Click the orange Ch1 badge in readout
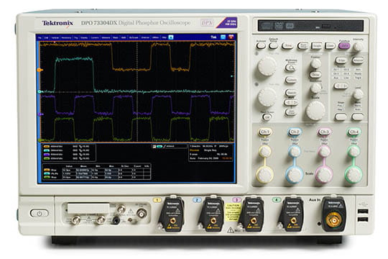The height and width of the screenshot is (259, 388). (x=46, y=147)
